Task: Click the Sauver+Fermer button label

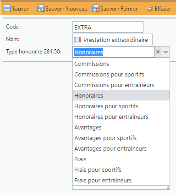Action: click(119, 9)
